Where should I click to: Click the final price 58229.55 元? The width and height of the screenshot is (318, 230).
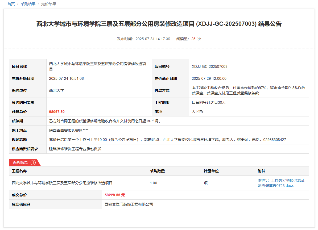pos(115,195)
